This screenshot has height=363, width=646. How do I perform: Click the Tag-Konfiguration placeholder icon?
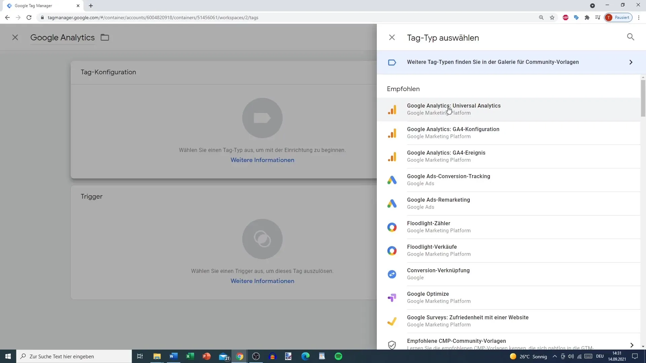point(262,118)
